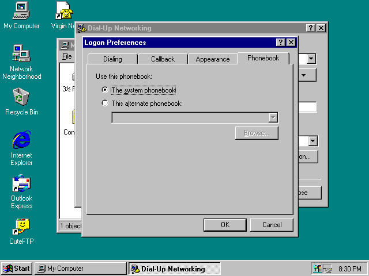Open Network Neighborhood desktop icon
The image size is (369, 276).
tap(21, 54)
